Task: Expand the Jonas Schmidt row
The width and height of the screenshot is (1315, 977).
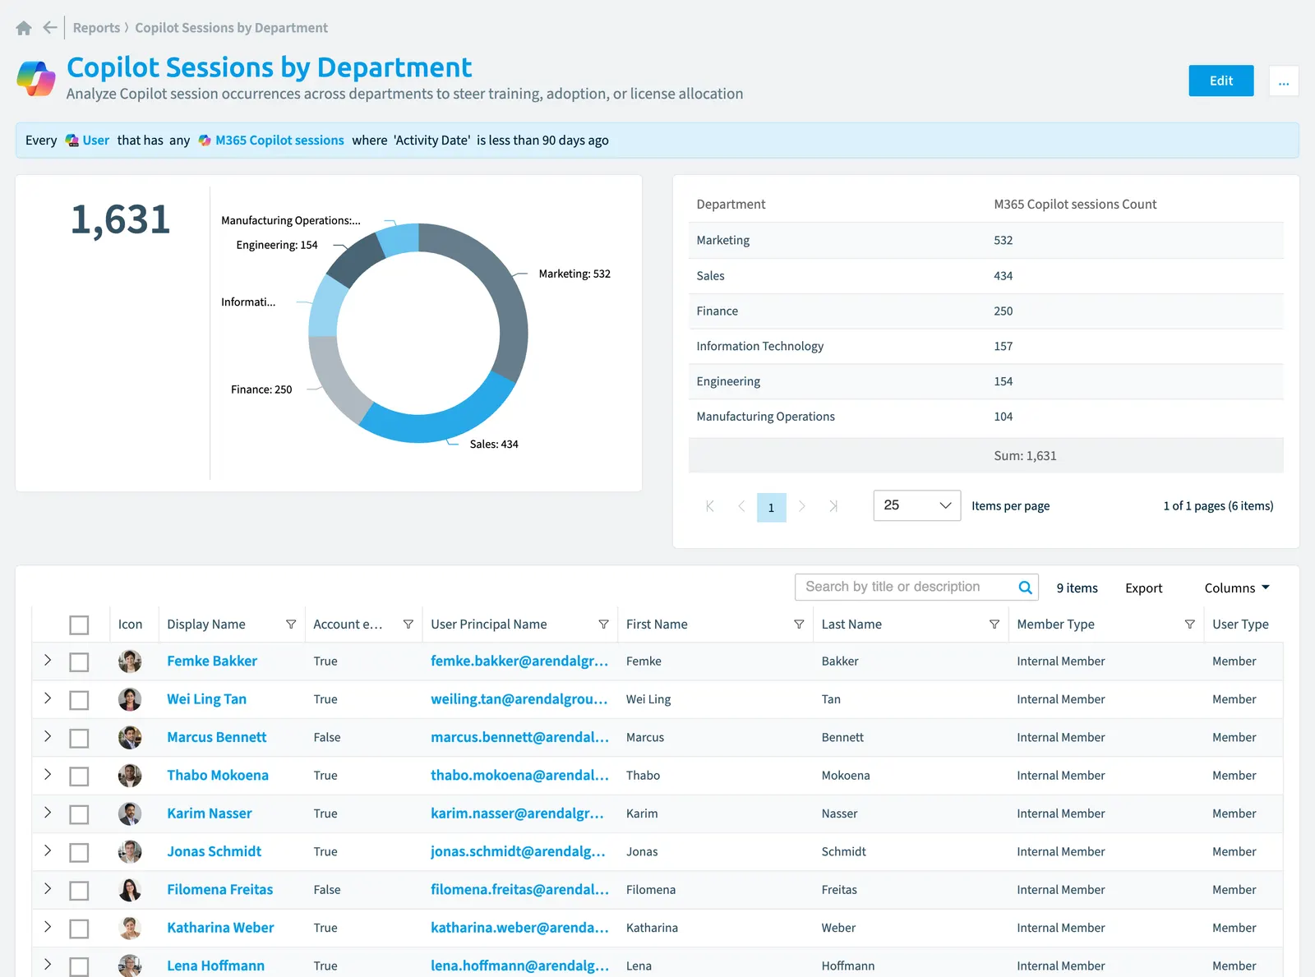Action: tap(48, 850)
